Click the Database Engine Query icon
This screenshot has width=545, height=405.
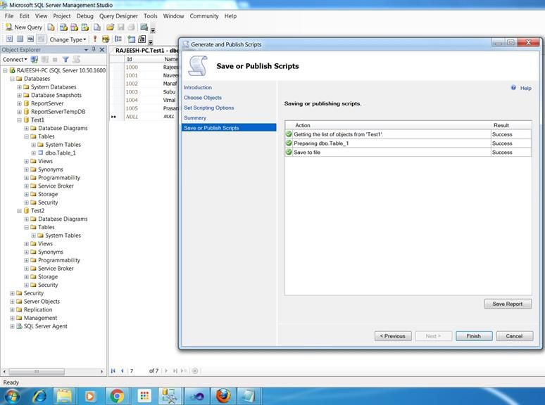(x=51, y=27)
